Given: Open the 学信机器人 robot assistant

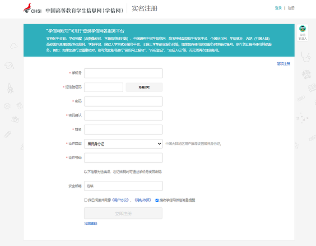Looking at the screenshot, I should click(302, 32).
